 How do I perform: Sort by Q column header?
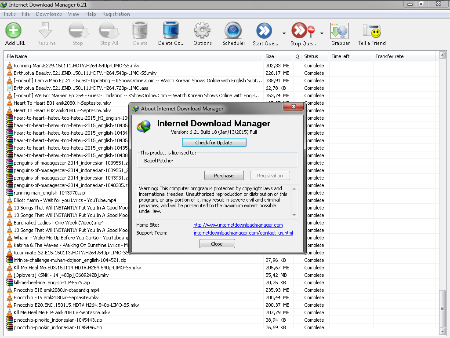coord(298,56)
